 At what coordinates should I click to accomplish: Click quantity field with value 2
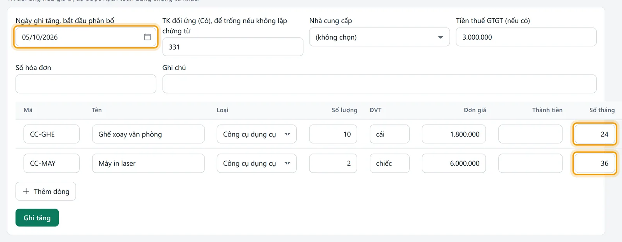[x=333, y=163]
